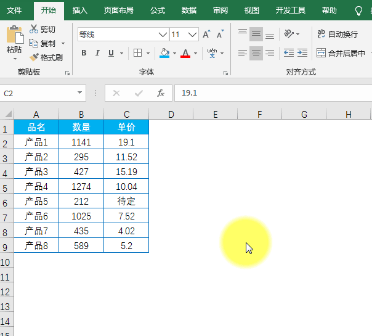Increase indent
This screenshot has height=336, width=372.
[302, 53]
